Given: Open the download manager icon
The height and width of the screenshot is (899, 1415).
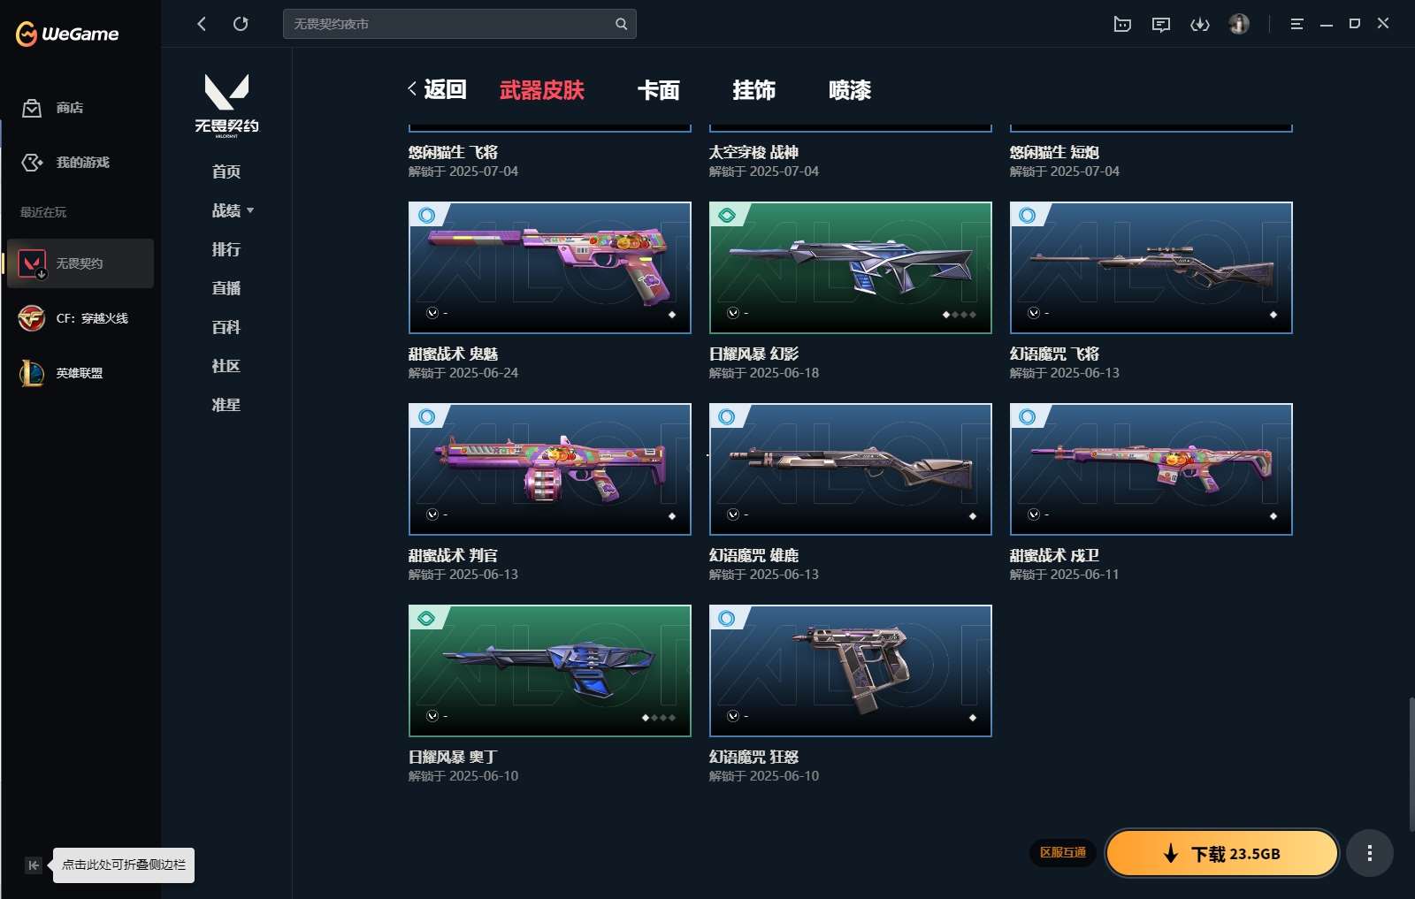Looking at the screenshot, I should click(x=1199, y=24).
